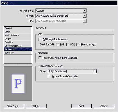Select General in the panel list
Image resolution: width=118 pixels, height=112 pixels.
pos(18,28)
